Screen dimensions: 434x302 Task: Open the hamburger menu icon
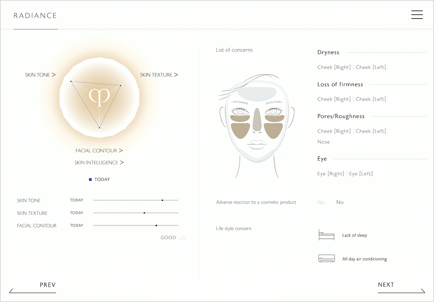[x=417, y=15]
